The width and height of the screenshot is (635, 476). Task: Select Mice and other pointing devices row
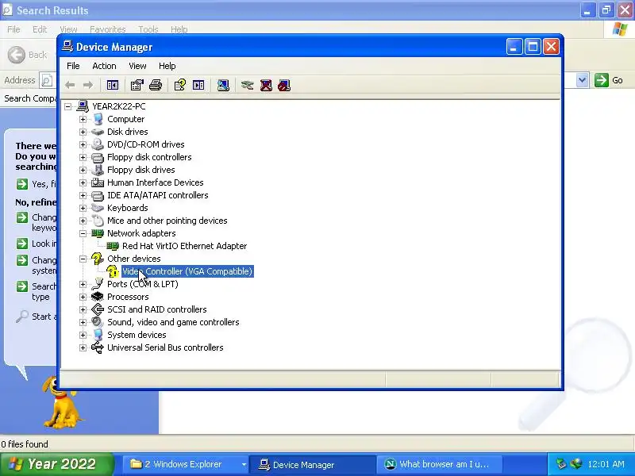tap(167, 221)
